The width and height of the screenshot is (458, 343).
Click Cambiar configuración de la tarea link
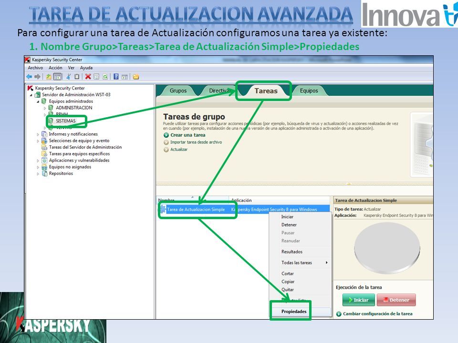(x=378, y=314)
